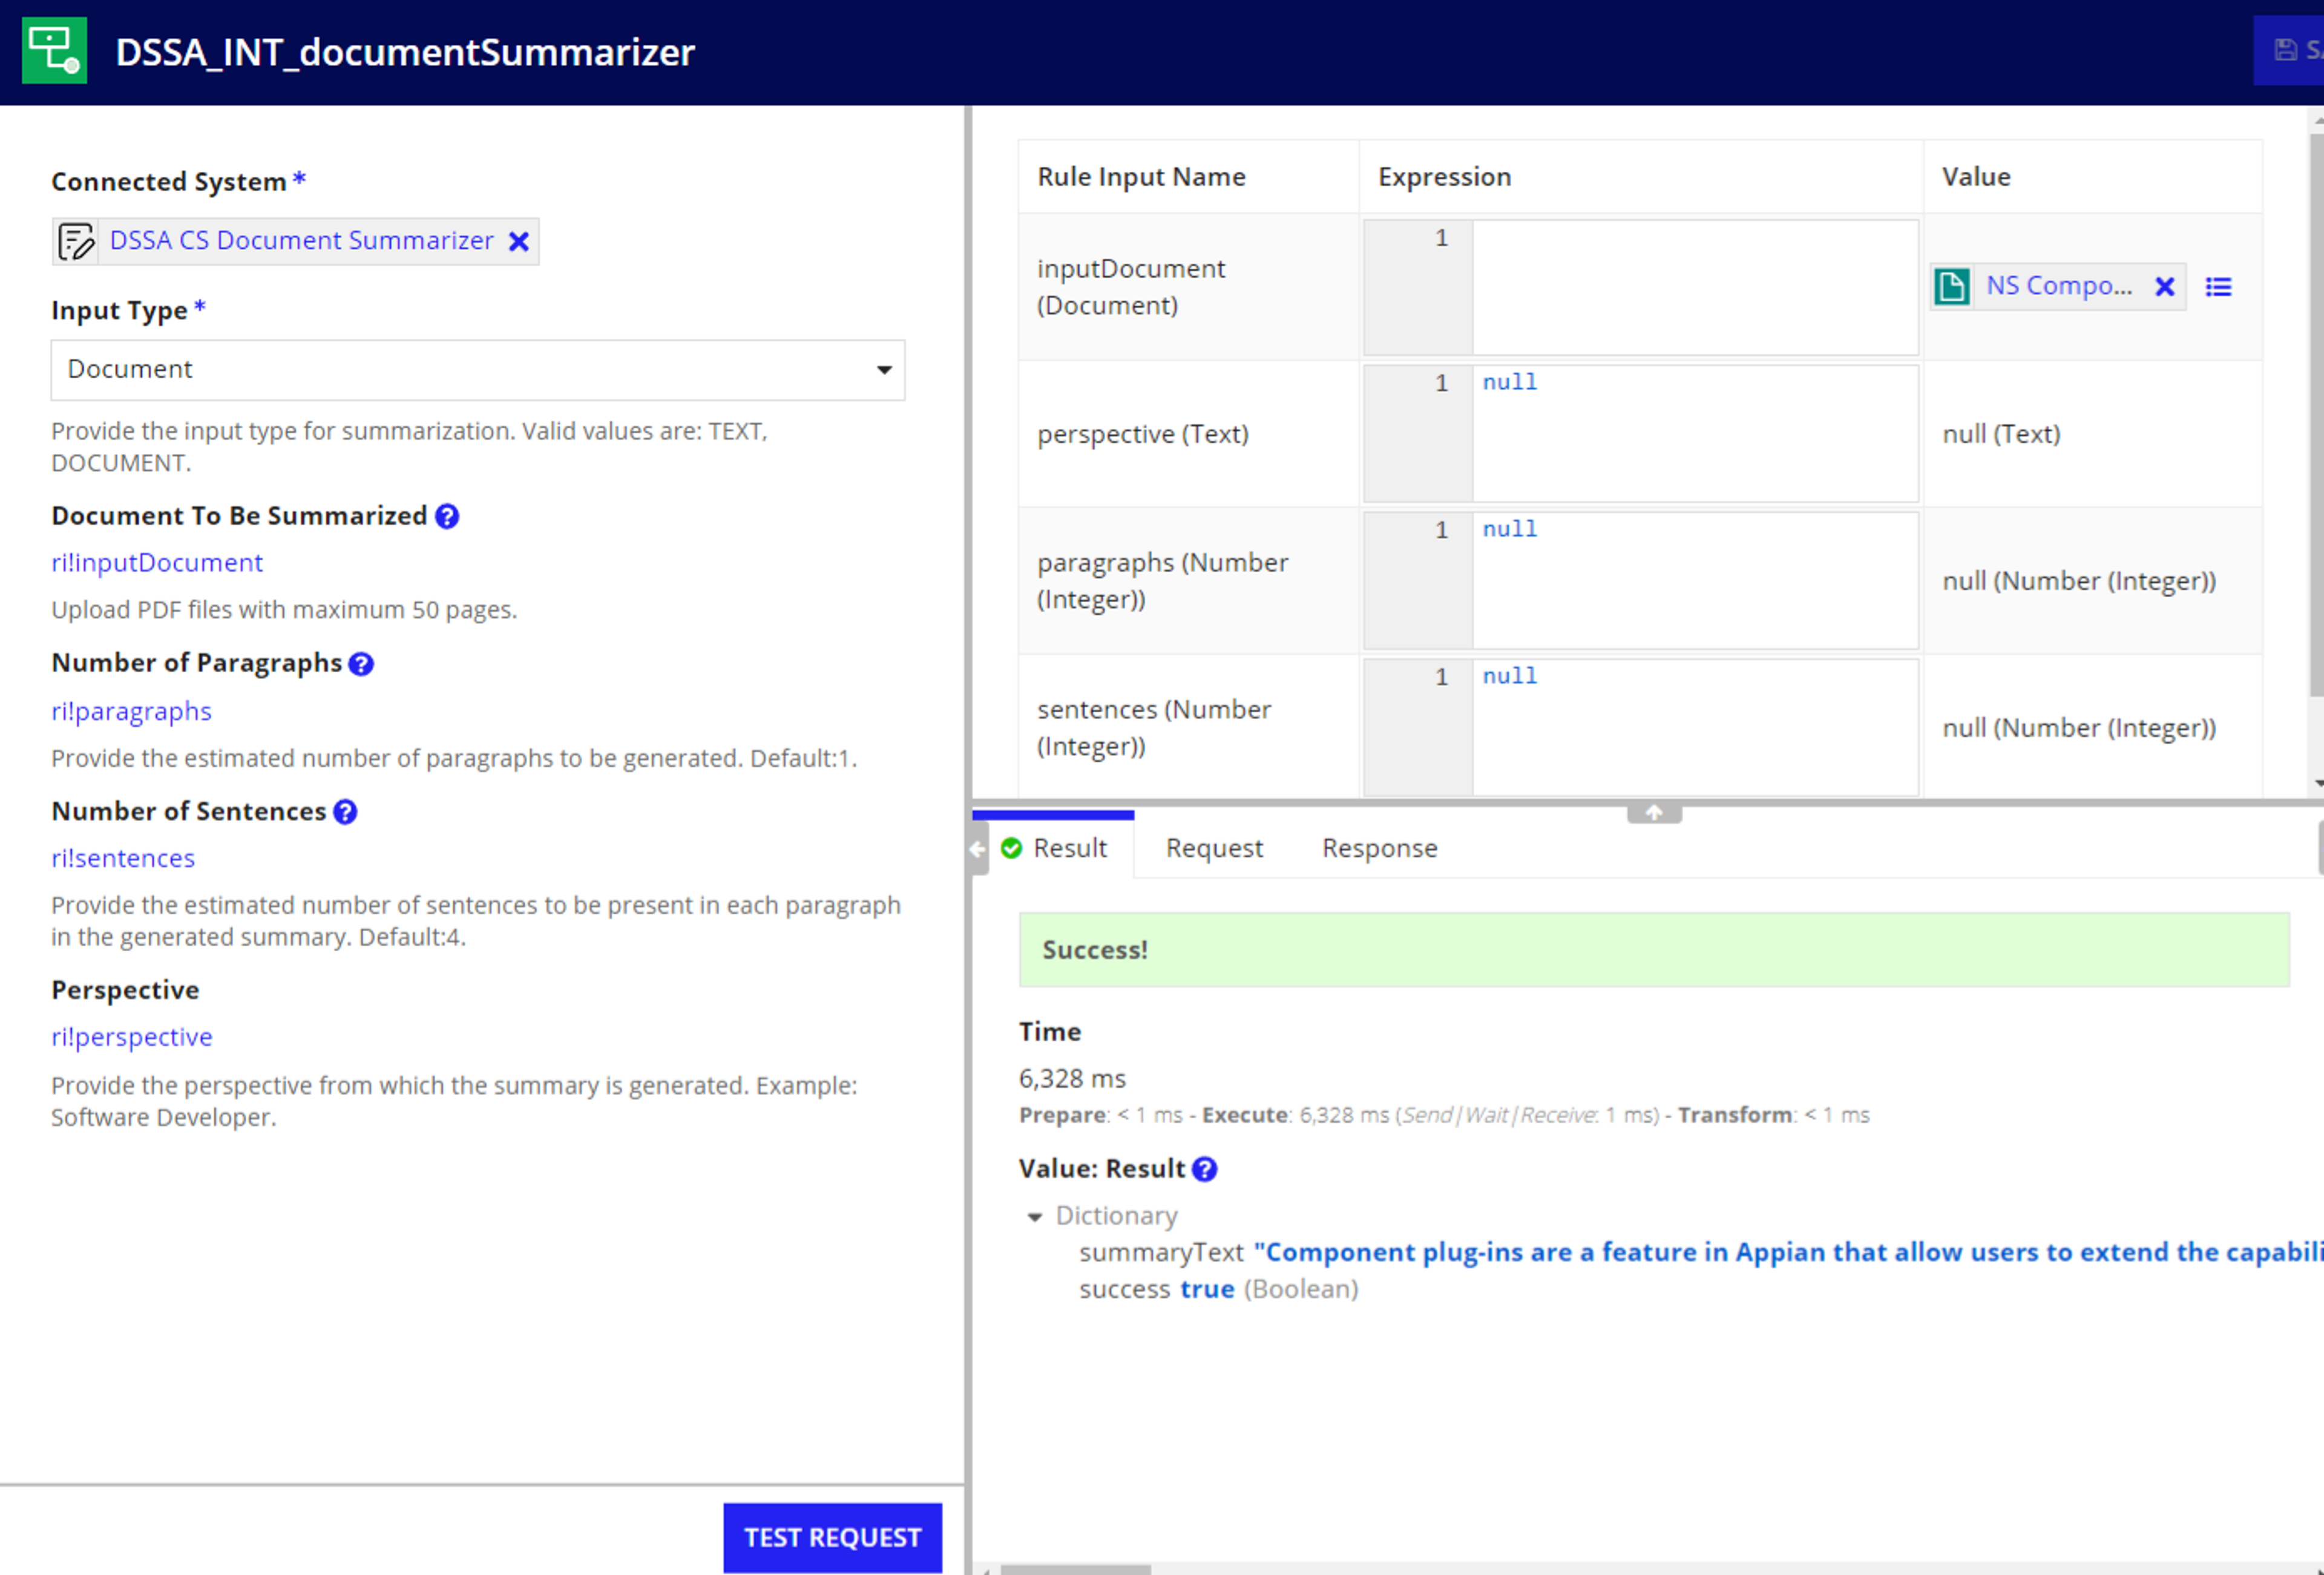Viewport: 2324px width, 1575px height.
Task: Click the perspective expression editor field
Action: pyautogui.click(x=1694, y=433)
